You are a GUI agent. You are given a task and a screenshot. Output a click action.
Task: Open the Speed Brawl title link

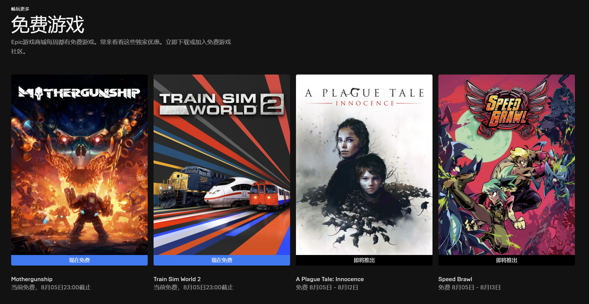455,279
